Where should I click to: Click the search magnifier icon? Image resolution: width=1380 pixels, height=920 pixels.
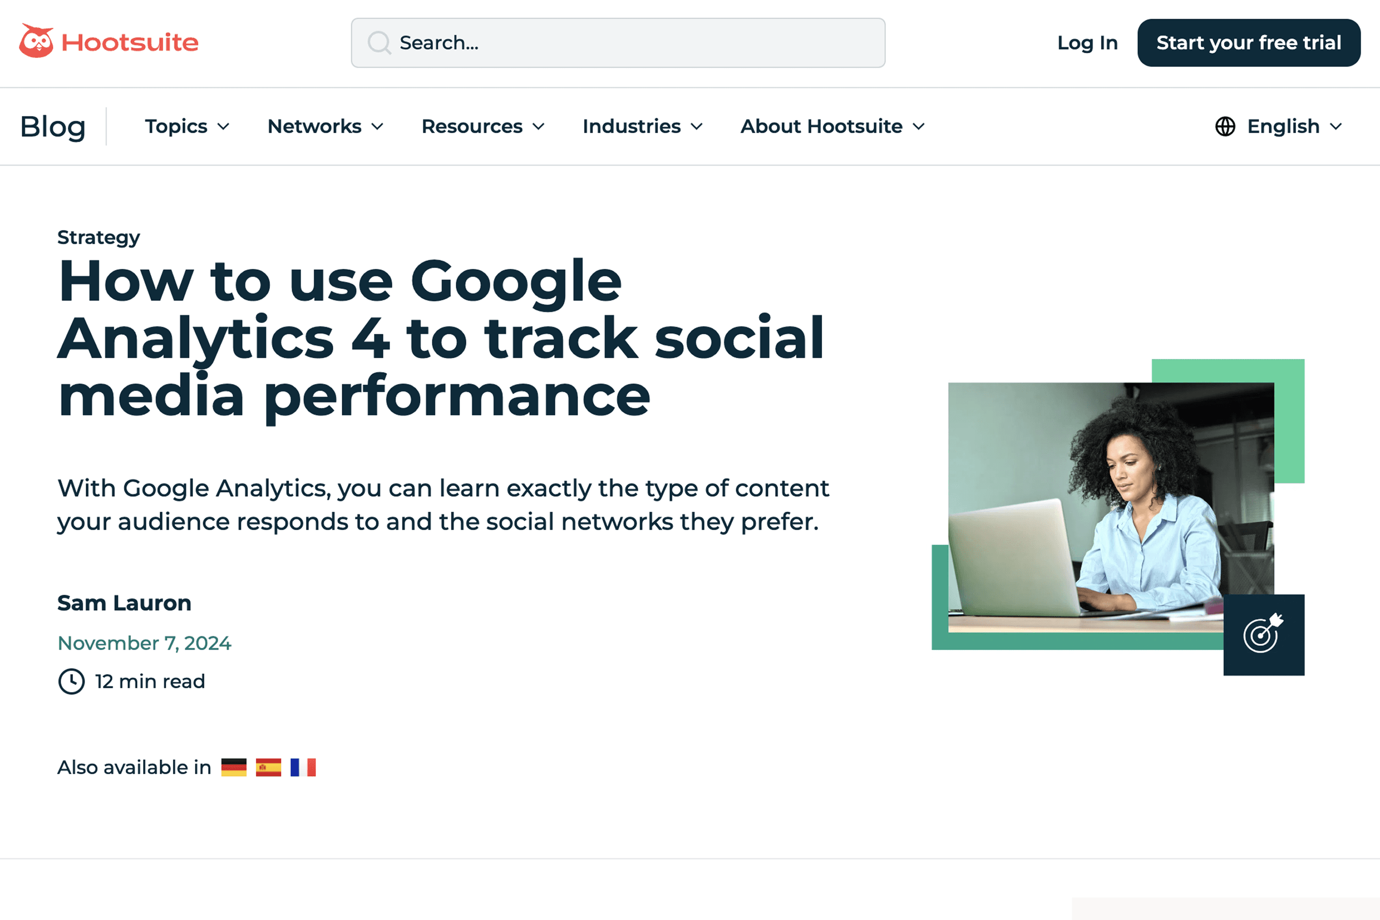[x=379, y=43]
